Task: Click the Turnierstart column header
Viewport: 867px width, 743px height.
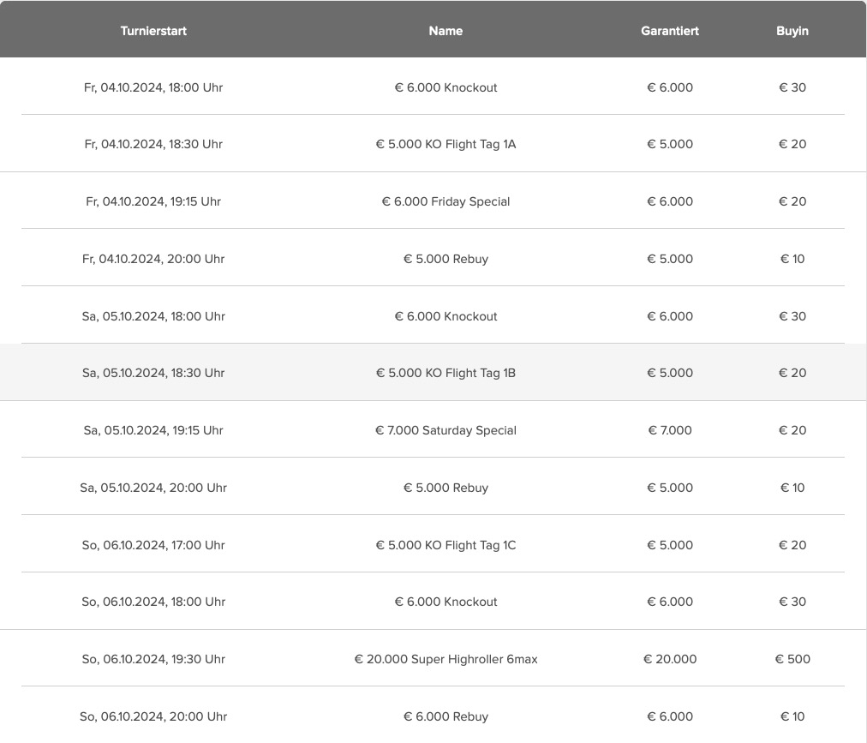Action: click(x=153, y=31)
